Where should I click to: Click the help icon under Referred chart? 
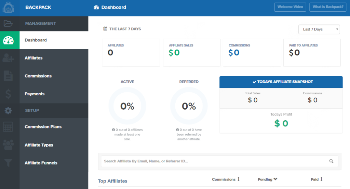tap(177, 130)
